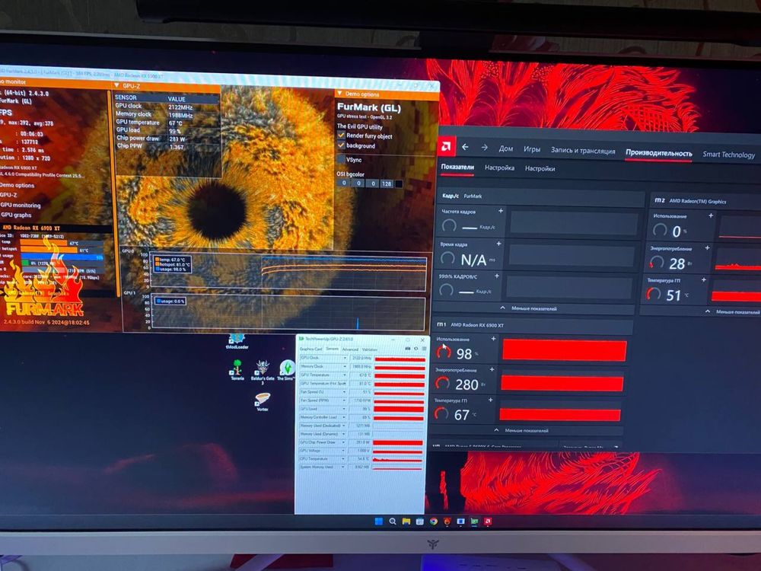Image resolution: width=761 pixels, height=571 pixels.
Task: Open the Игры tab in AMD Software
Action: (532, 149)
